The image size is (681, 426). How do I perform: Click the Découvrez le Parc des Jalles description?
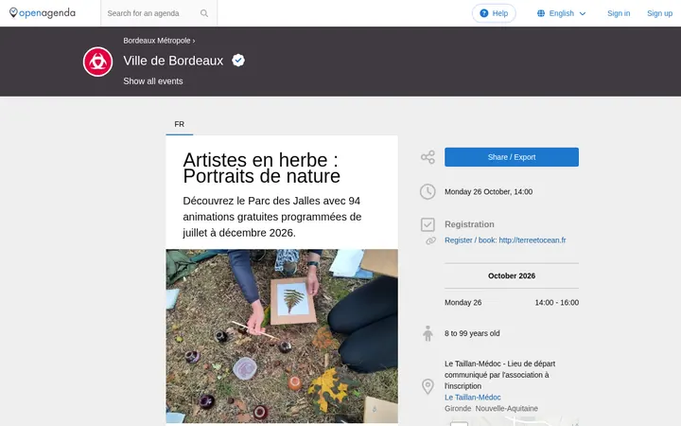coord(271,217)
